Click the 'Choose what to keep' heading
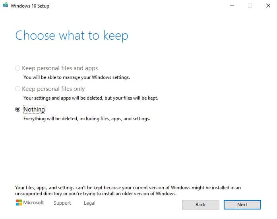Viewport: 277px width, 219px height. click(72, 36)
